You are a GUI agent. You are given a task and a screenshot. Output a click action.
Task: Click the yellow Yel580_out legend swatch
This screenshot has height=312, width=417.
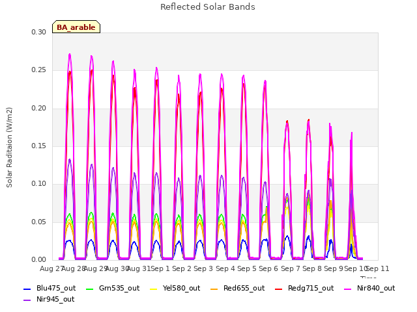pos(154,289)
